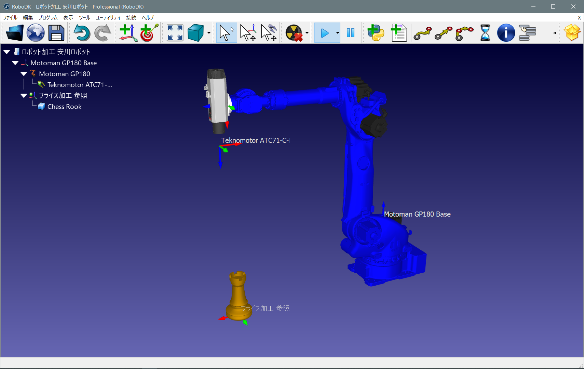Select the station item ロボット加工 安川ロボット
584x369 pixels.
point(56,52)
